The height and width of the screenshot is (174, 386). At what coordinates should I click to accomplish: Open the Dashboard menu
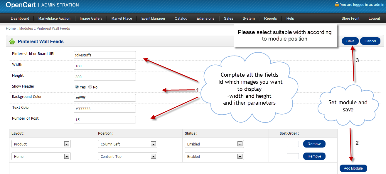click(x=20, y=19)
